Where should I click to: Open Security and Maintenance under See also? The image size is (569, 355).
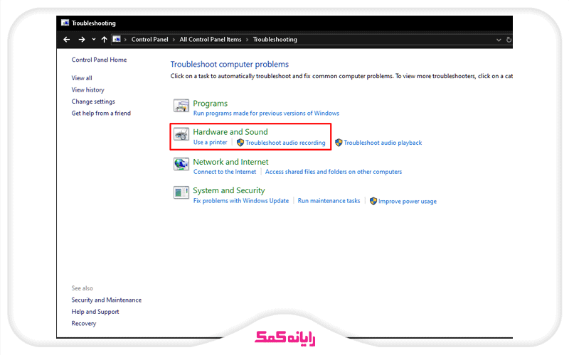coord(106,300)
